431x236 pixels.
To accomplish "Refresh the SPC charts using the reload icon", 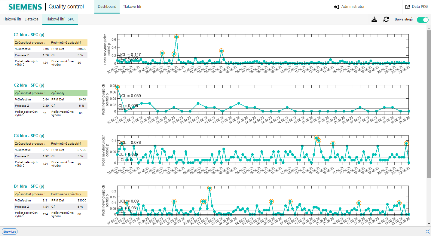I will 386,19.
